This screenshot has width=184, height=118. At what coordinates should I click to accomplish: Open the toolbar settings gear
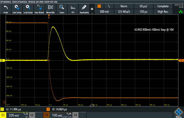click(x=92, y=9)
